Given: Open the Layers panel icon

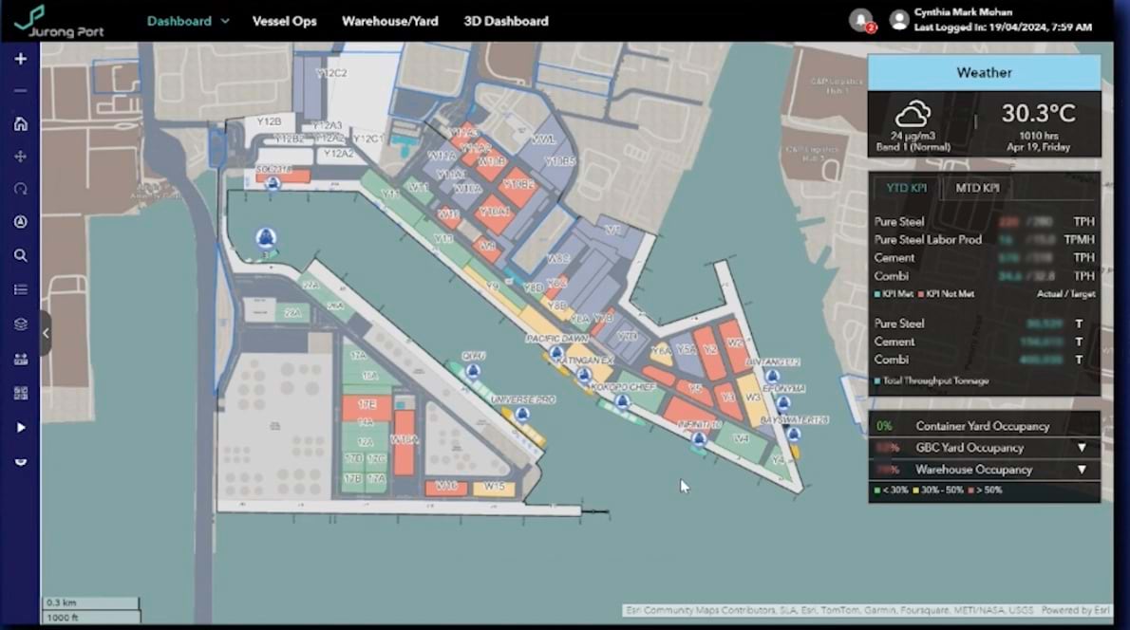Looking at the screenshot, I should [x=20, y=323].
